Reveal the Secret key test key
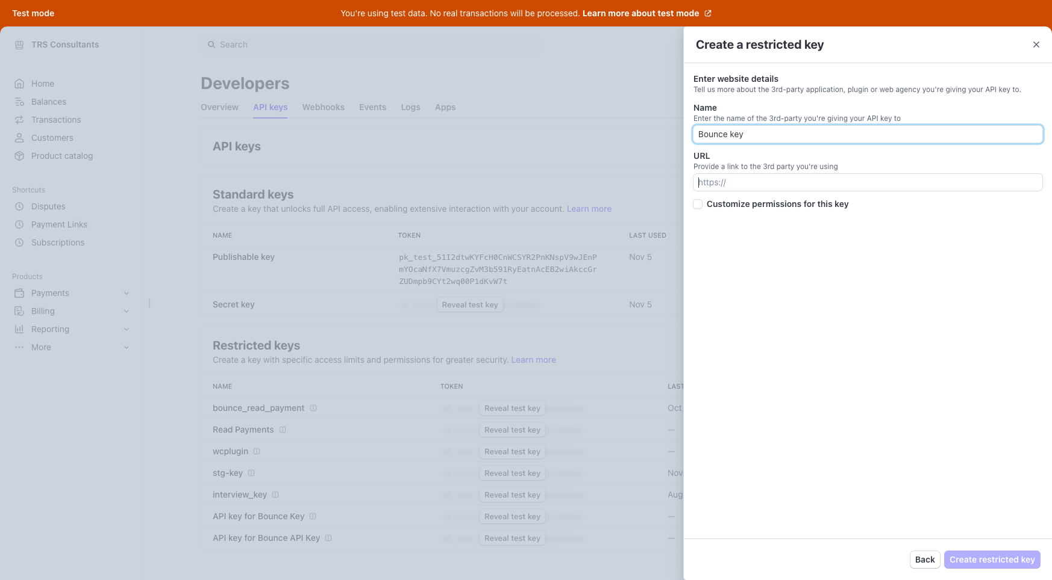 pyautogui.click(x=470, y=305)
